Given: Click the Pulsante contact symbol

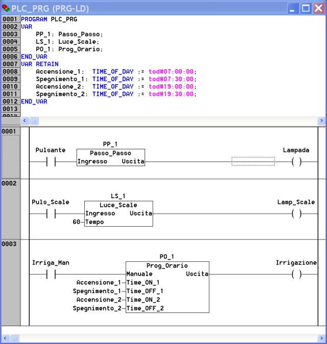Looking at the screenshot, I should tap(51, 162).
